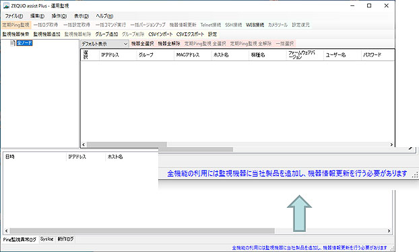Click the ファームウェアバージョン column header
419x252 pixels.
pyautogui.click(x=304, y=55)
